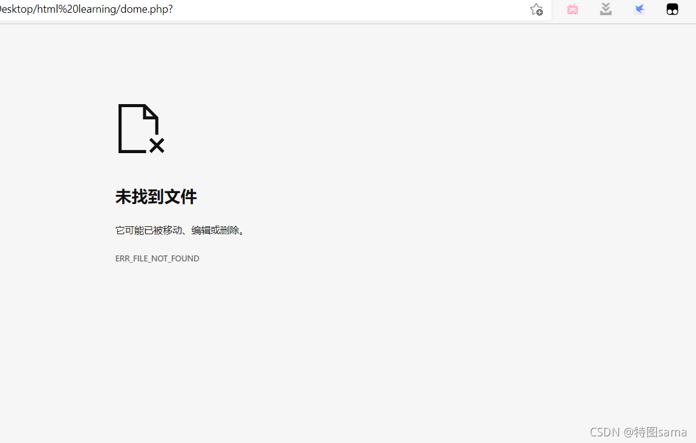Open the pink Bilibili TV extension
Image resolution: width=696 pixels, height=443 pixels.
coord(572,10)
